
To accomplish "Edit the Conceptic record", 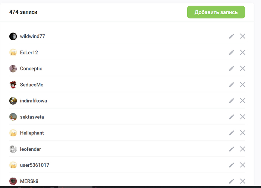I will [x=232, y=68].
